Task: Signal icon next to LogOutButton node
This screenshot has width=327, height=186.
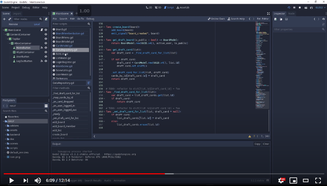Action: 42,61
